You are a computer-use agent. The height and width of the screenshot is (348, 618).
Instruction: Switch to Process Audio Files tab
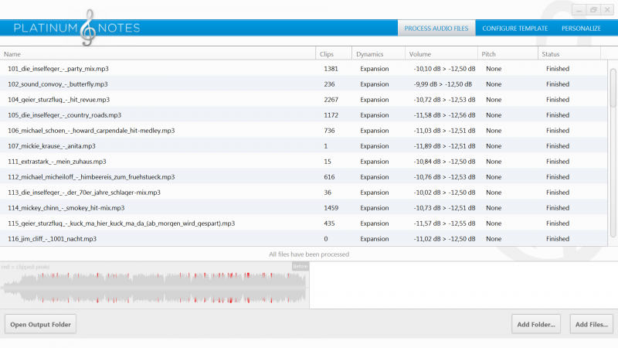436,29
